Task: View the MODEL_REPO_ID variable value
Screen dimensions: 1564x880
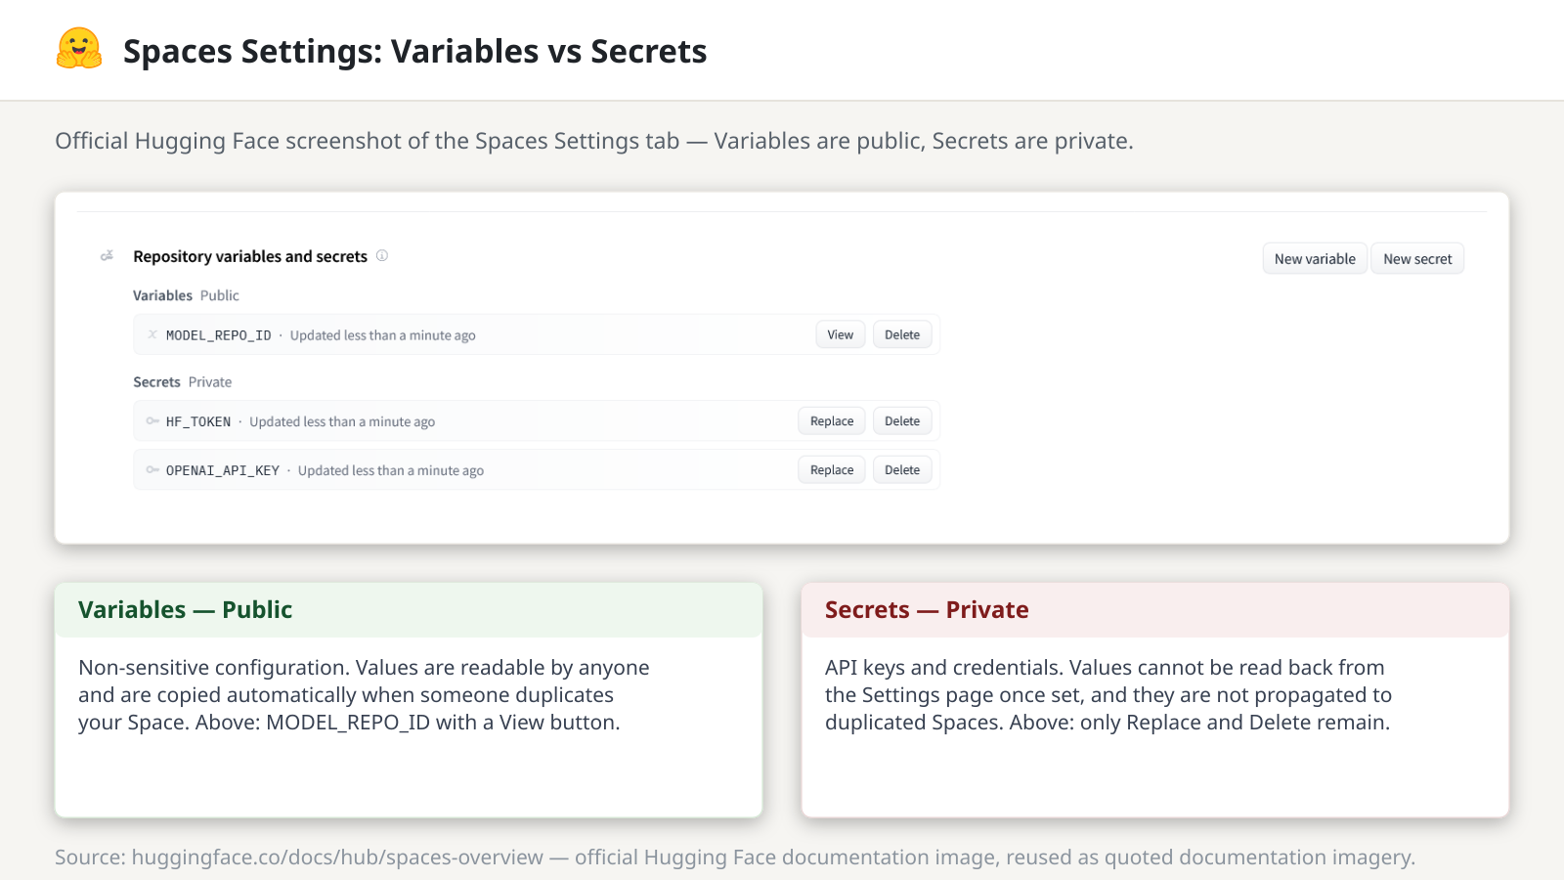Action: (x=841, y=334)
